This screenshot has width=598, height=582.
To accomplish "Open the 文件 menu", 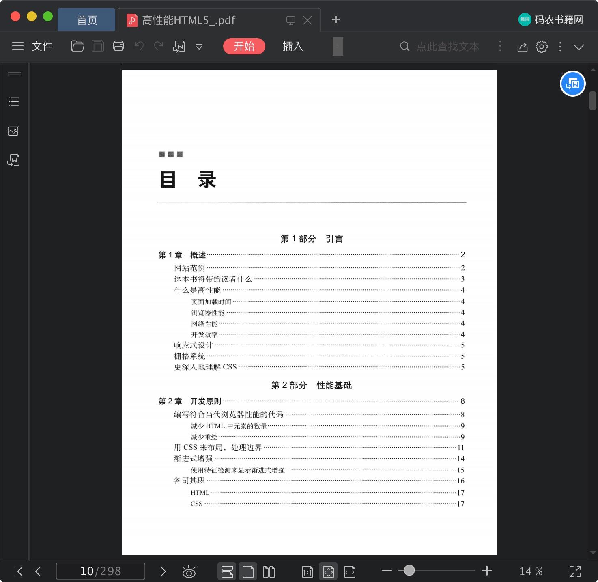I will pos(42,46).
